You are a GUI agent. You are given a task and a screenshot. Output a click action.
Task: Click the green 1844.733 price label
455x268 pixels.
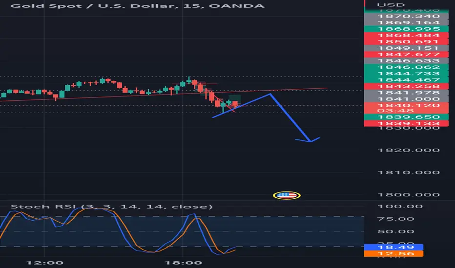[x=406, y=74]
